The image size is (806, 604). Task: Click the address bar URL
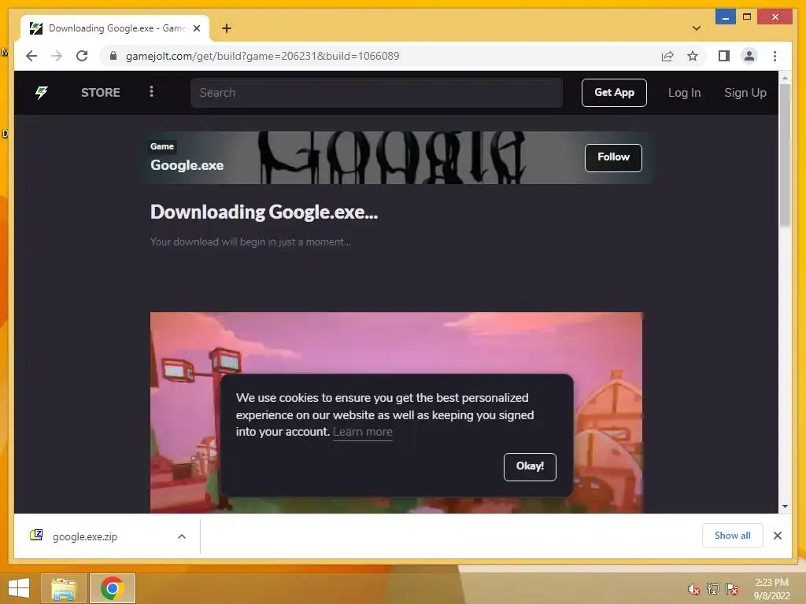coord(262,56)
